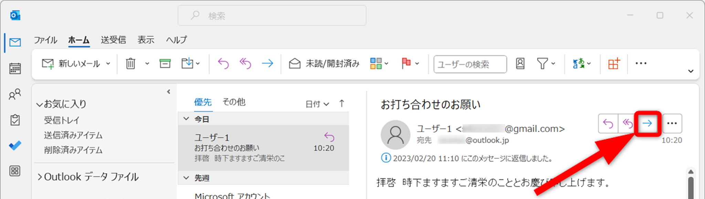Screen dimensions: 705x199
Task: Click the Delete trash can icon
Action: pyautogui.click(x=130, y=64)
